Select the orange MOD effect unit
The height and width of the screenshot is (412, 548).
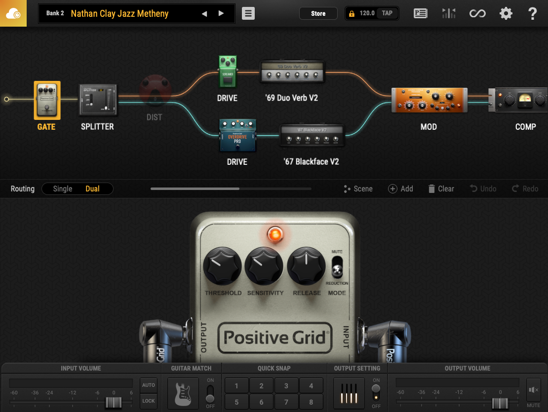(429, 100)
